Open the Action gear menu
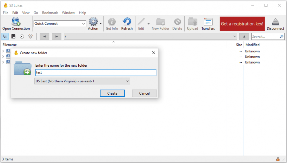The image size is (287, 163). tap(93, 22)
